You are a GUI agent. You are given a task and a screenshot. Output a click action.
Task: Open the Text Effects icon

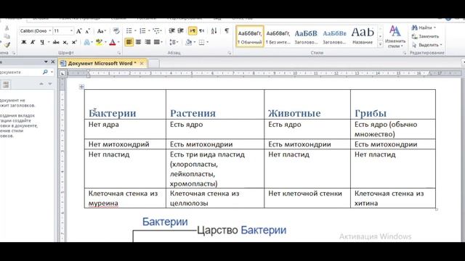tap(86, 42)
